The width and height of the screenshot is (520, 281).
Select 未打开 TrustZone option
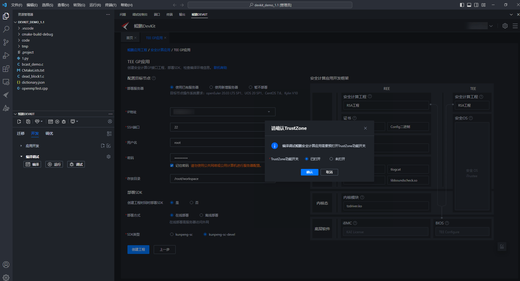[x=331, y=159]
